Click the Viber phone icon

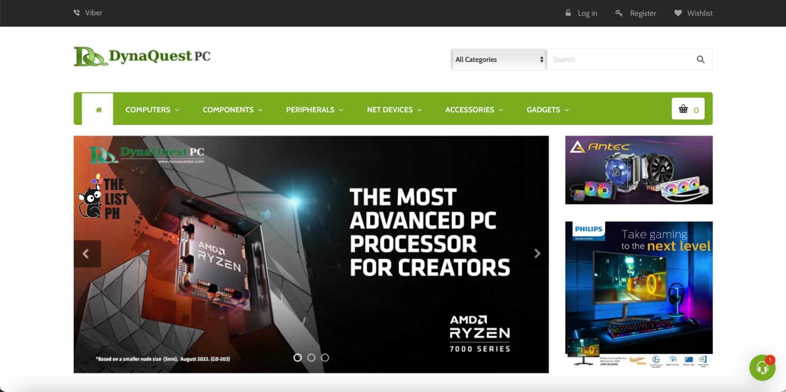coord(77,13)
